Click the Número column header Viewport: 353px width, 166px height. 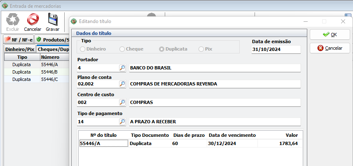click(55, 57)
